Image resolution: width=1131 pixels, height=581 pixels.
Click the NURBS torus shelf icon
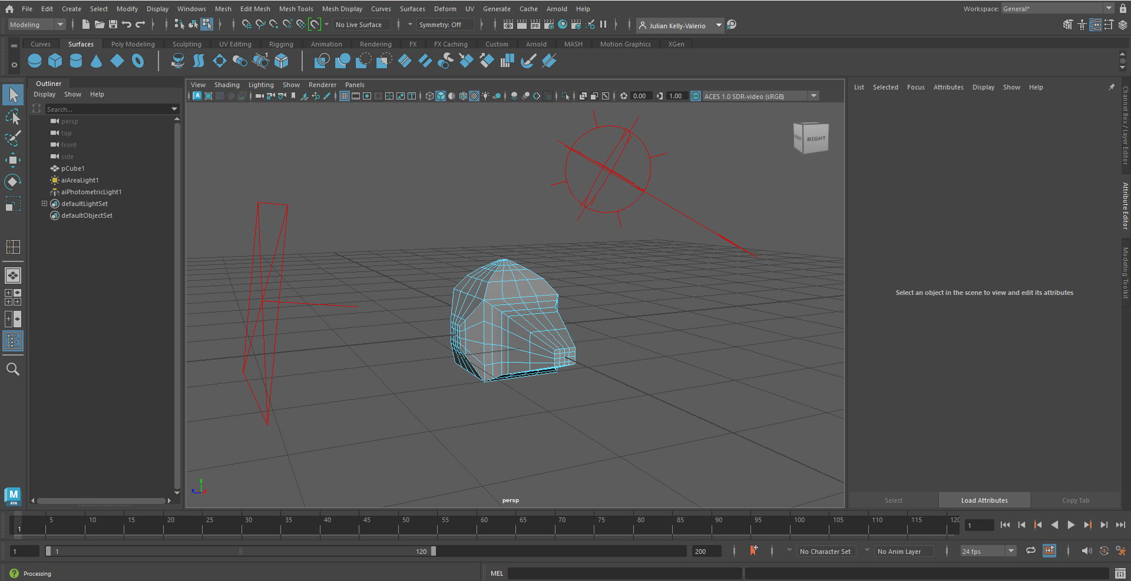coord(138,61)
